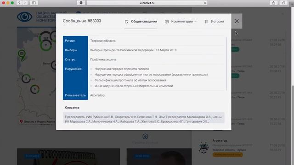
Task: Click the Агрегатор robot avatar
Action: [204, 148]
